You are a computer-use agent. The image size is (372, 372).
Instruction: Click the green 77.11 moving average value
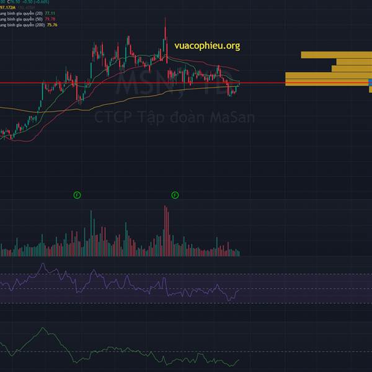click(50, 14)
